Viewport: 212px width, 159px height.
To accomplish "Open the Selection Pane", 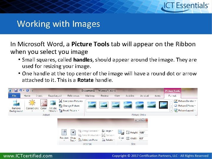I will [x=88, y=140].
